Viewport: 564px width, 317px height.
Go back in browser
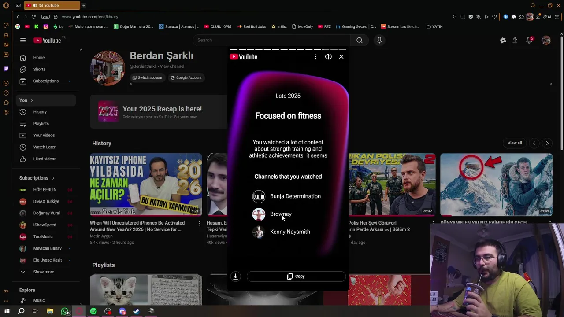pos(18,17)
